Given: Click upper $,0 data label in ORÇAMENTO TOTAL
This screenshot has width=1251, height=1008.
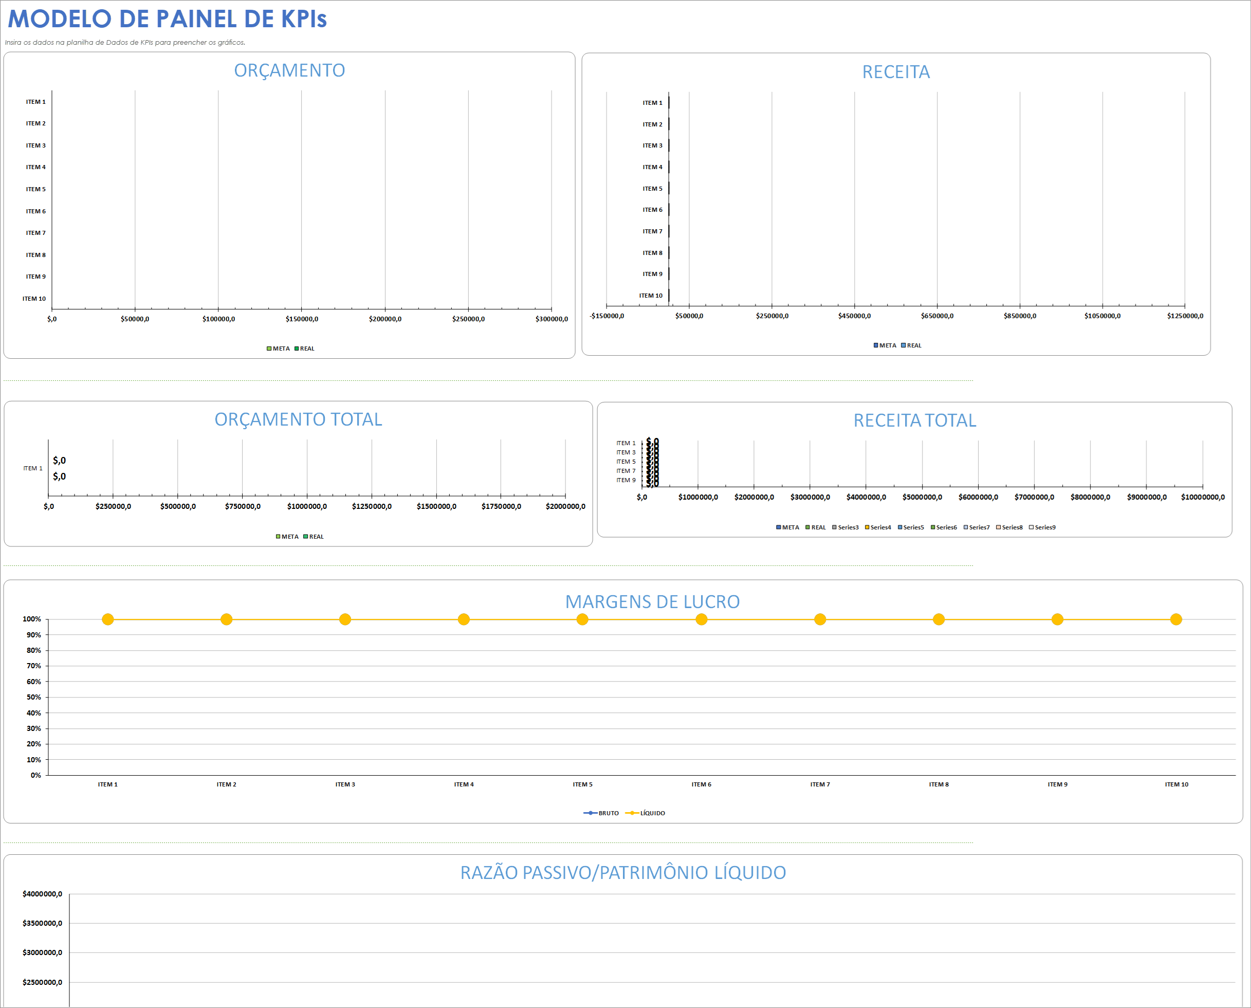Looking at the screenshot, I should (59, 461).
